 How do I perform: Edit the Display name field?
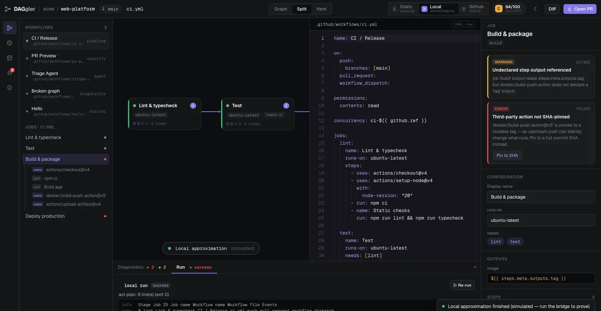click(541, 197)
